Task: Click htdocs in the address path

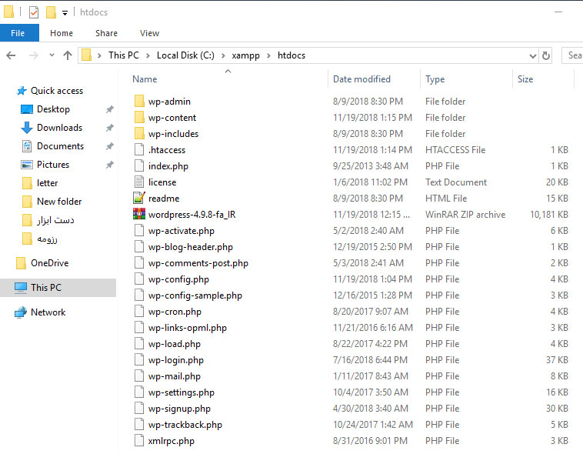Action: pyautogui.click(x=291, y=55)
